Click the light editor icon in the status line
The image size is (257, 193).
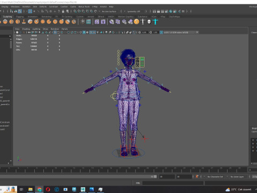179,11
